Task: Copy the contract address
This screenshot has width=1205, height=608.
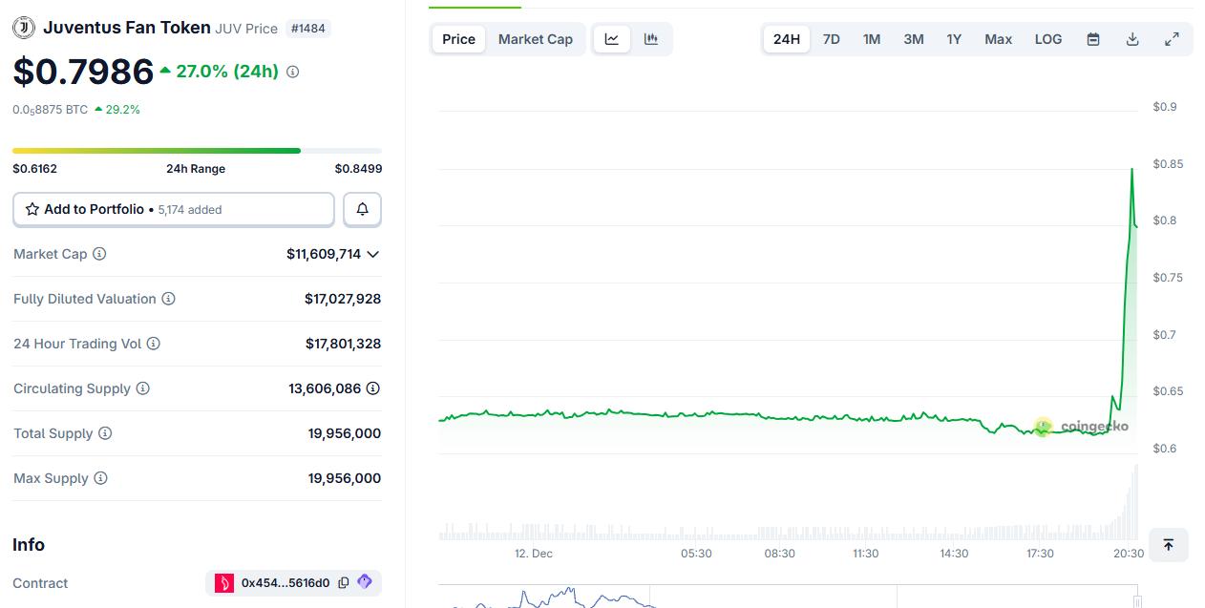Action: 344,583
